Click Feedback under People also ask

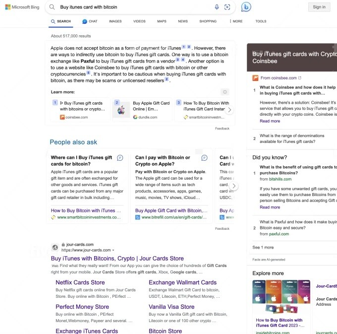[222, 229]
